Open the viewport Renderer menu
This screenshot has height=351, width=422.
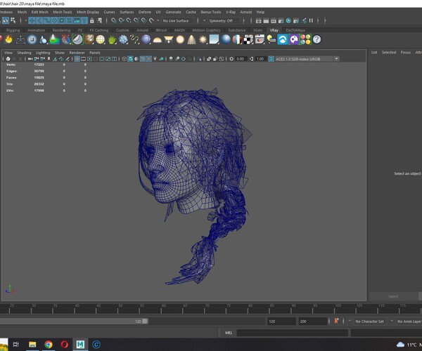[77, 53]
